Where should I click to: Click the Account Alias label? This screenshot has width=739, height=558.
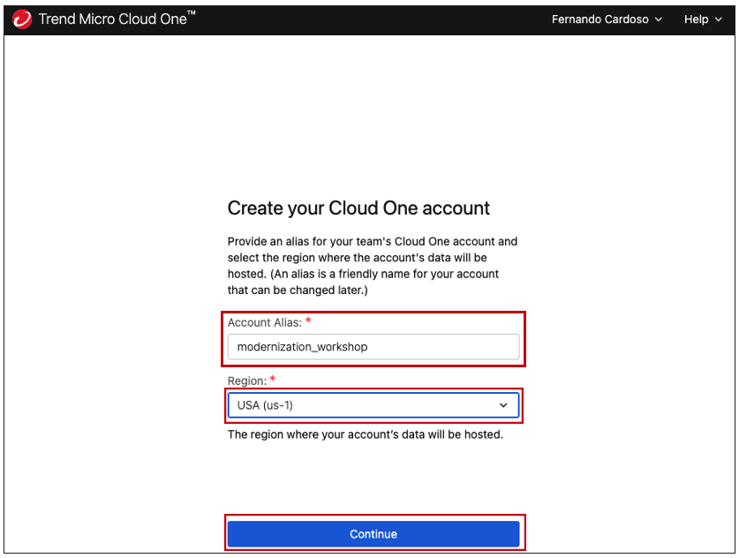coord(264,322)
